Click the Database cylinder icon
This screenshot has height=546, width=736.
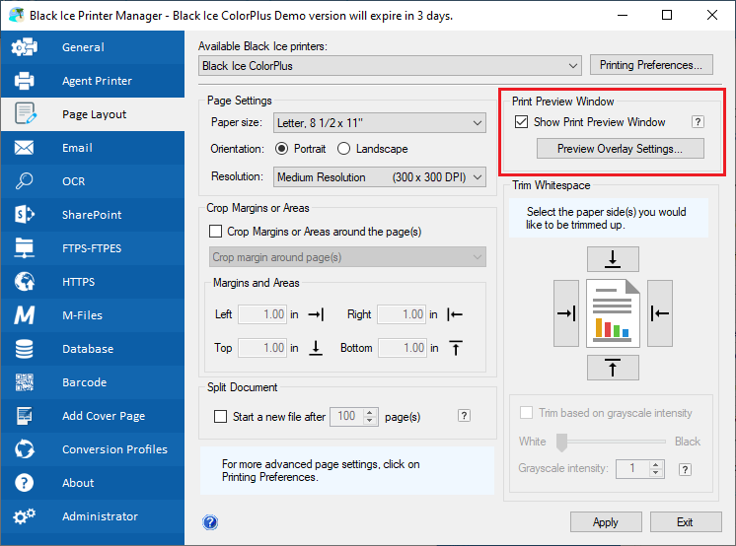click(x=25, y=349)
